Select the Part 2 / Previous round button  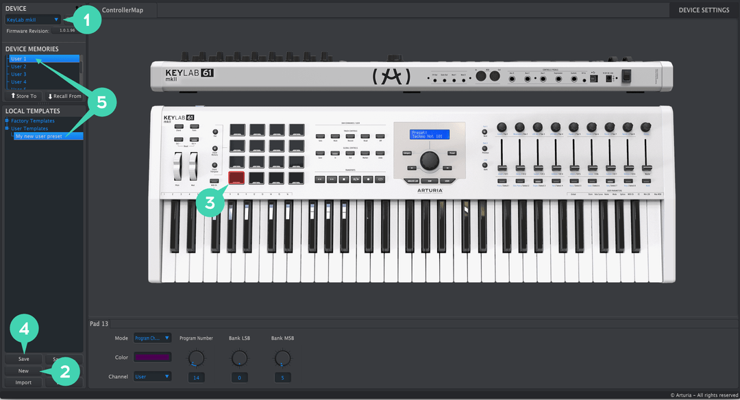pos(484,149)
